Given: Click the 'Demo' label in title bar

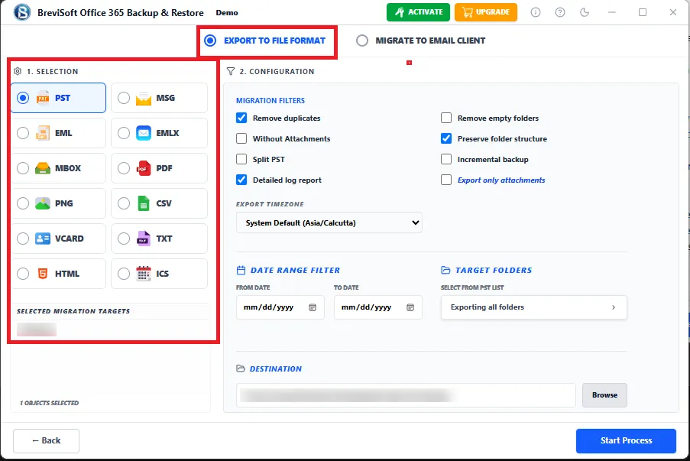Looking at the screenshot, I should point(227,13).
